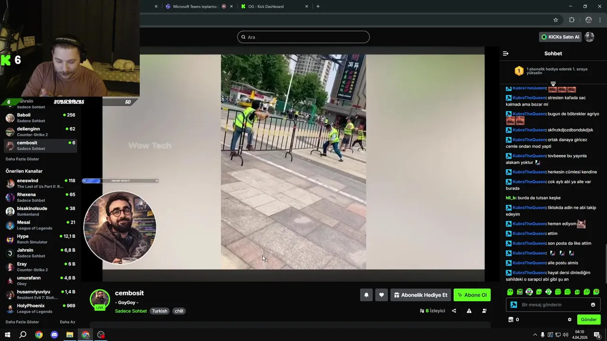Viewport: 607px width, 341px height.
Task: Close the OG - Kick Dashboard tab
Action: (306, 7)
